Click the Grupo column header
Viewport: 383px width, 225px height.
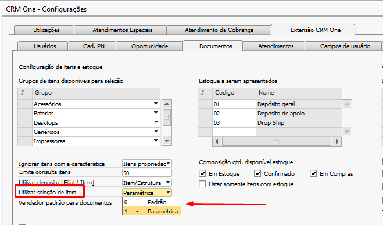click(x=96, y=93)
